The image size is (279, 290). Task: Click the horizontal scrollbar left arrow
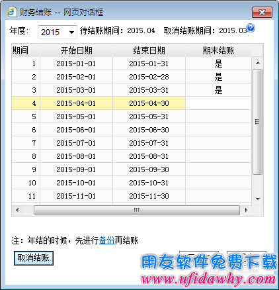17,210
